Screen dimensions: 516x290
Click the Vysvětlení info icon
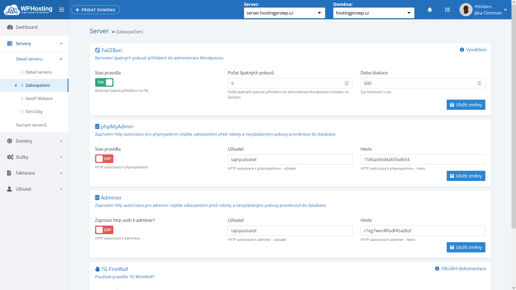[462, 50]
